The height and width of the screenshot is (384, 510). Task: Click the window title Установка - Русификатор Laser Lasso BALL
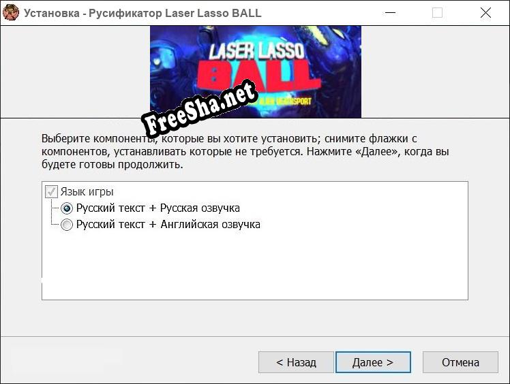(142, 13)
